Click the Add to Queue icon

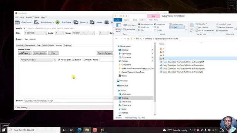click(36, 22)
